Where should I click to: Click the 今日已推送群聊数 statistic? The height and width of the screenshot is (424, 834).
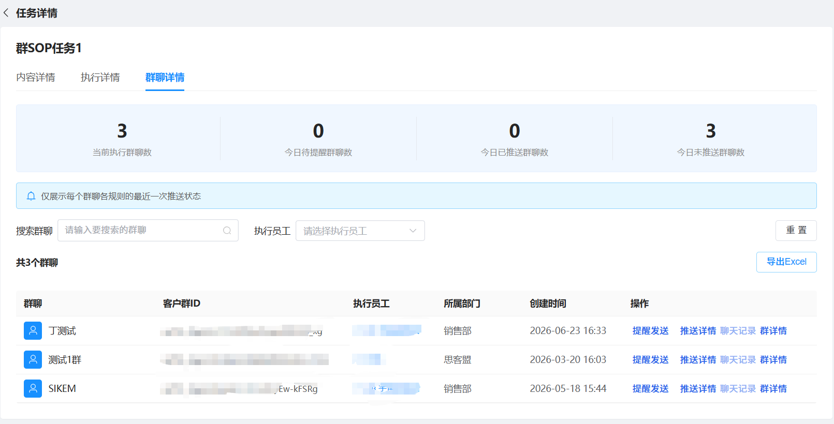click(x=515, y=139)
